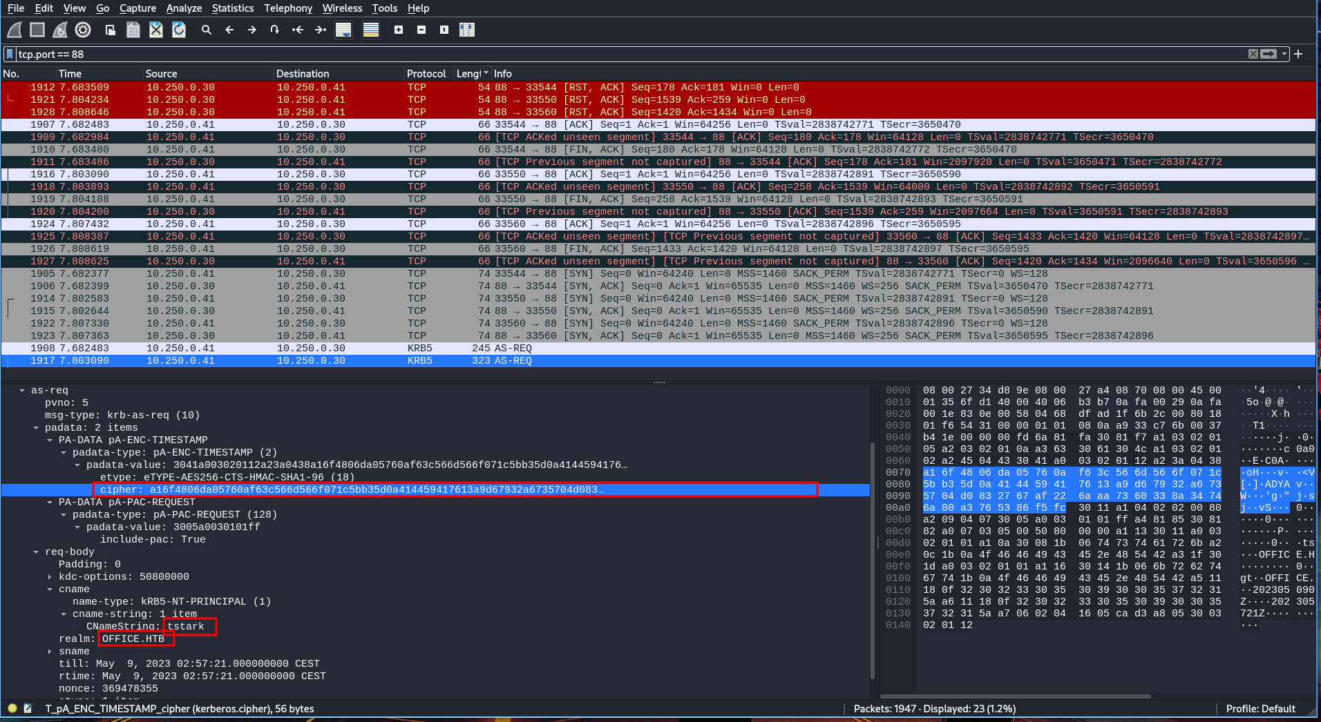Collapse the PA-DATA pA-ENC-TIMESTAMP tree node
The width and height of the screenshot is (1321, 722).
tap(50, 440)
